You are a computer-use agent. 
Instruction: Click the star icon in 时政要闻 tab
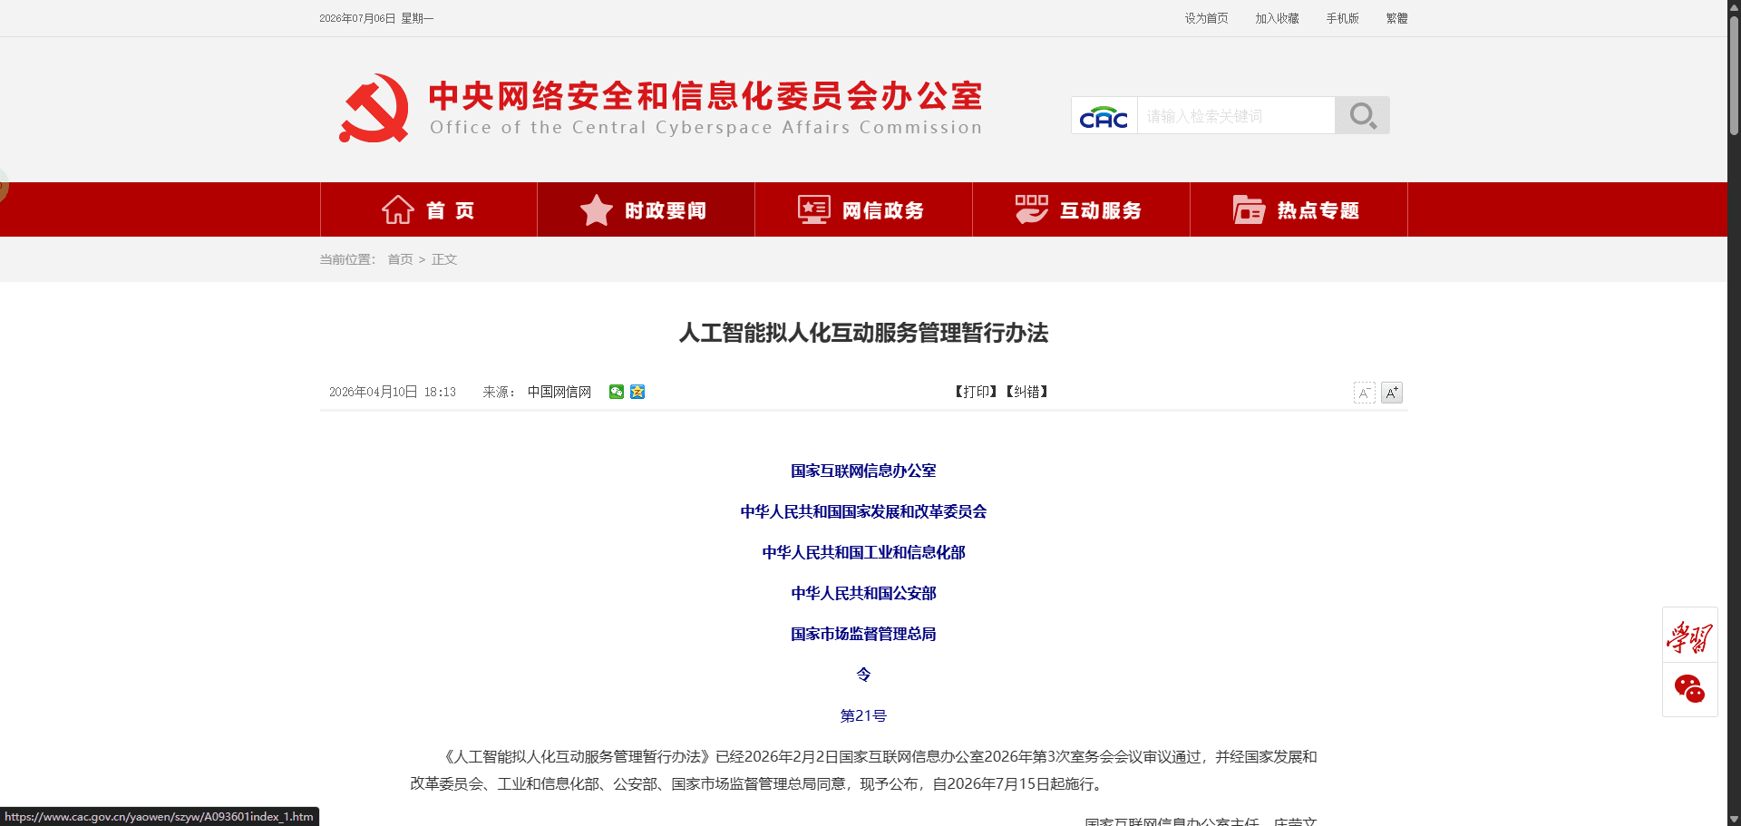point(597,210)
